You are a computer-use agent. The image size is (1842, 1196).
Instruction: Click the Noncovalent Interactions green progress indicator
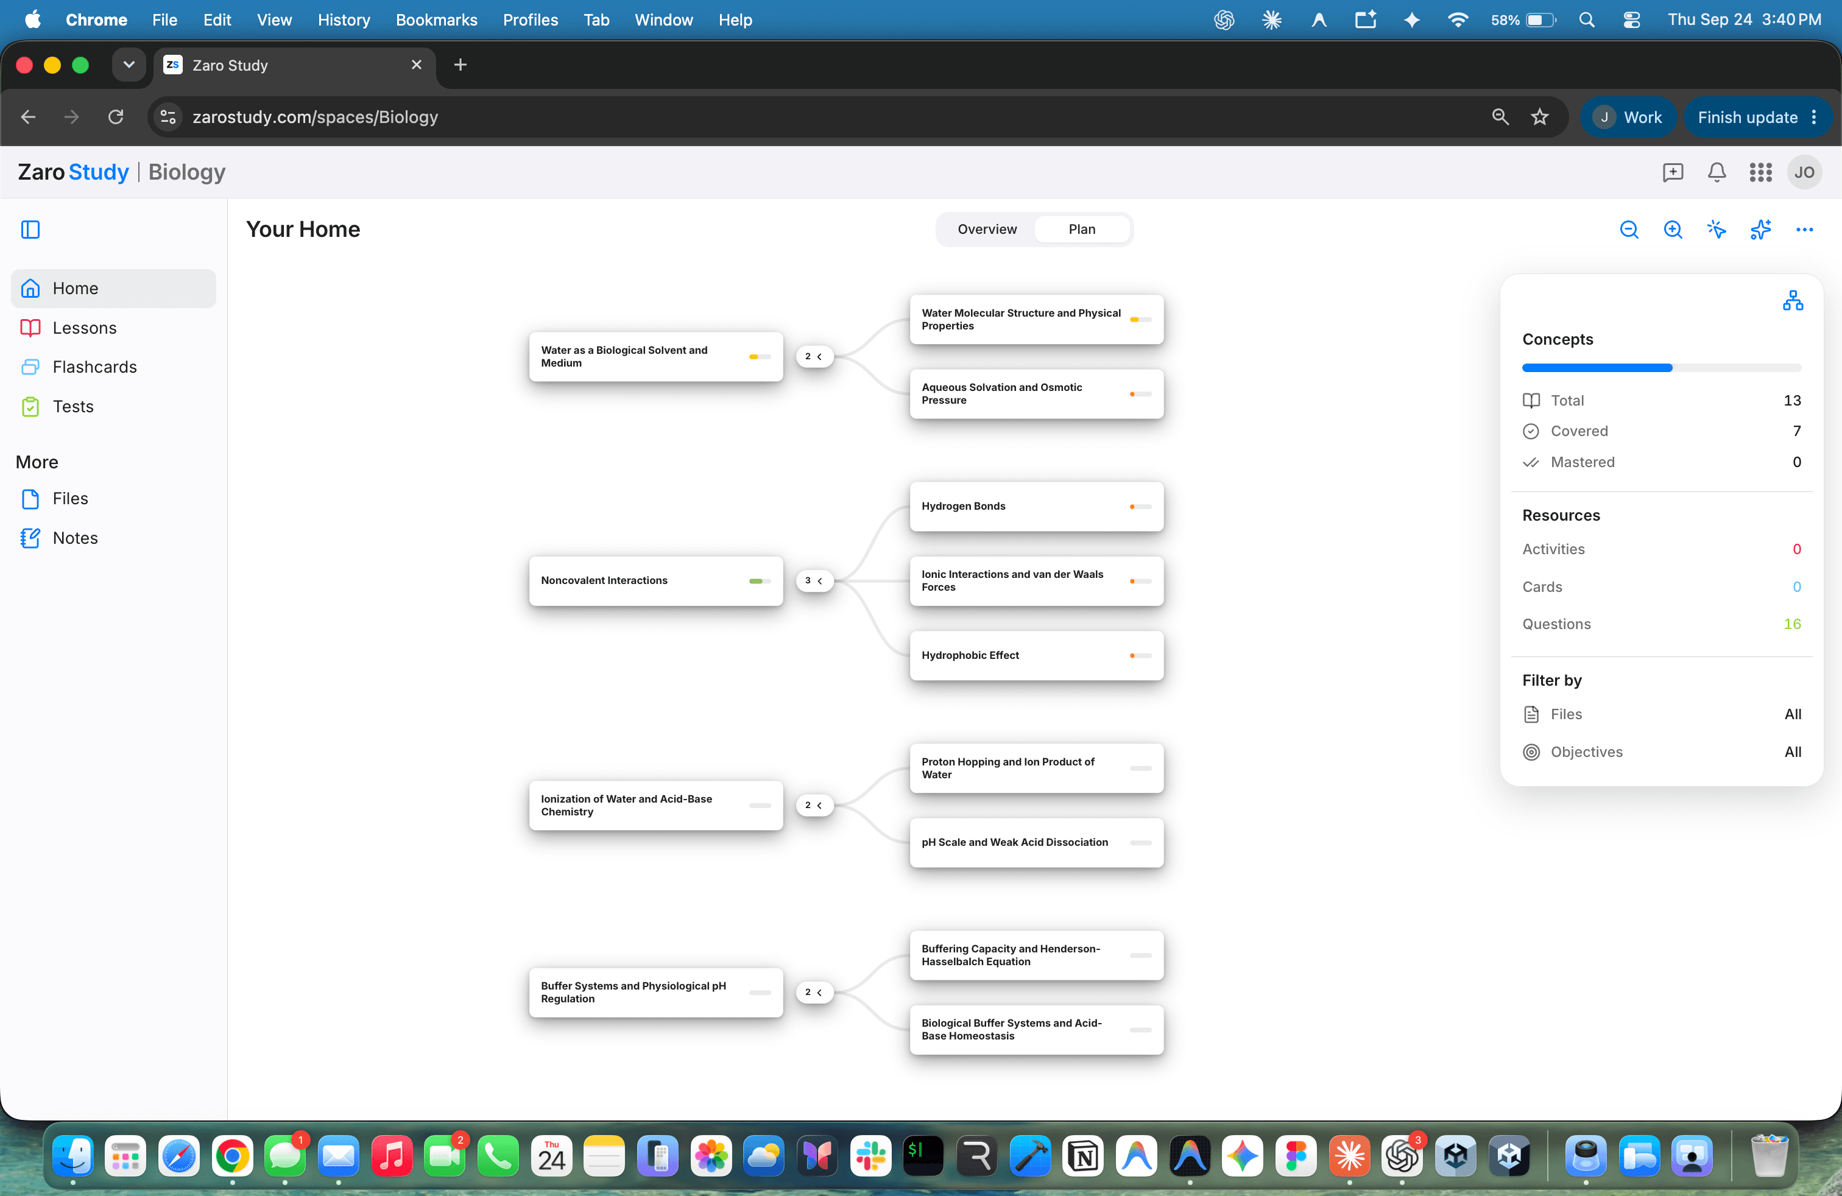759,580
